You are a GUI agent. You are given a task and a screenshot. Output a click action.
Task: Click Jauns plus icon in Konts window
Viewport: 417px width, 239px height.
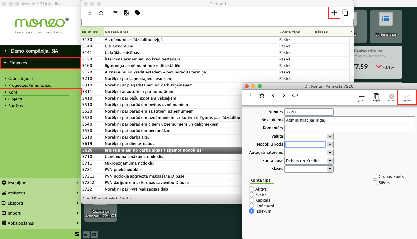362,97
